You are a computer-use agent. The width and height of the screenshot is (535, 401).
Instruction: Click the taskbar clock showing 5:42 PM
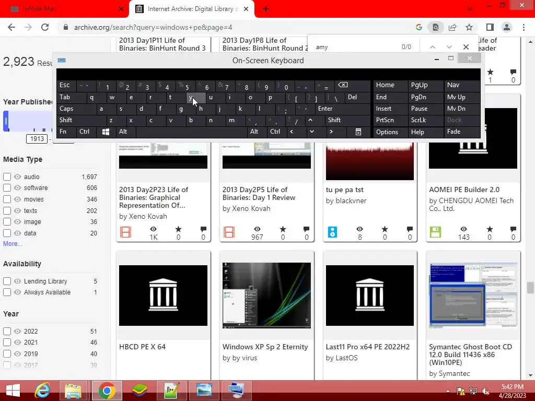tap(513, 391)
